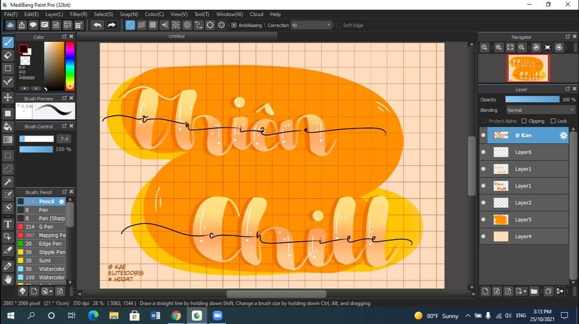Select the Bucket fill tool
This screenshot has height=324, width=579.
8,126
